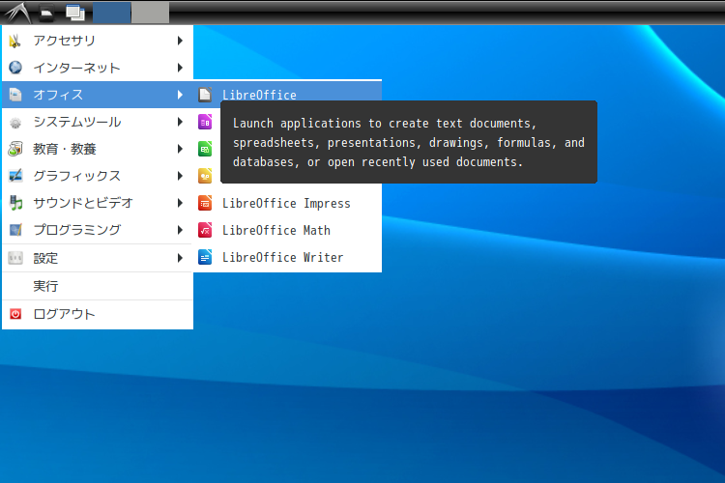Click the プログラミング icon

pyautogui.click(x=15, y=230)
